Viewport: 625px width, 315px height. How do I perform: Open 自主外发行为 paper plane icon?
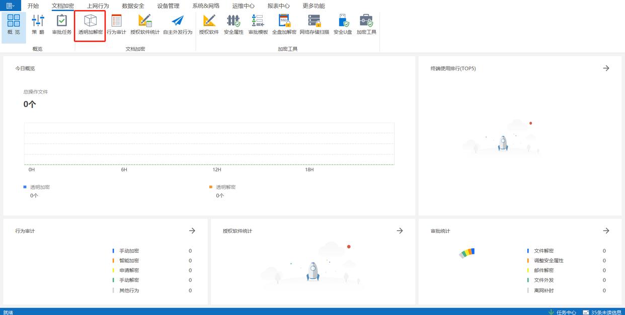(178, 25)
